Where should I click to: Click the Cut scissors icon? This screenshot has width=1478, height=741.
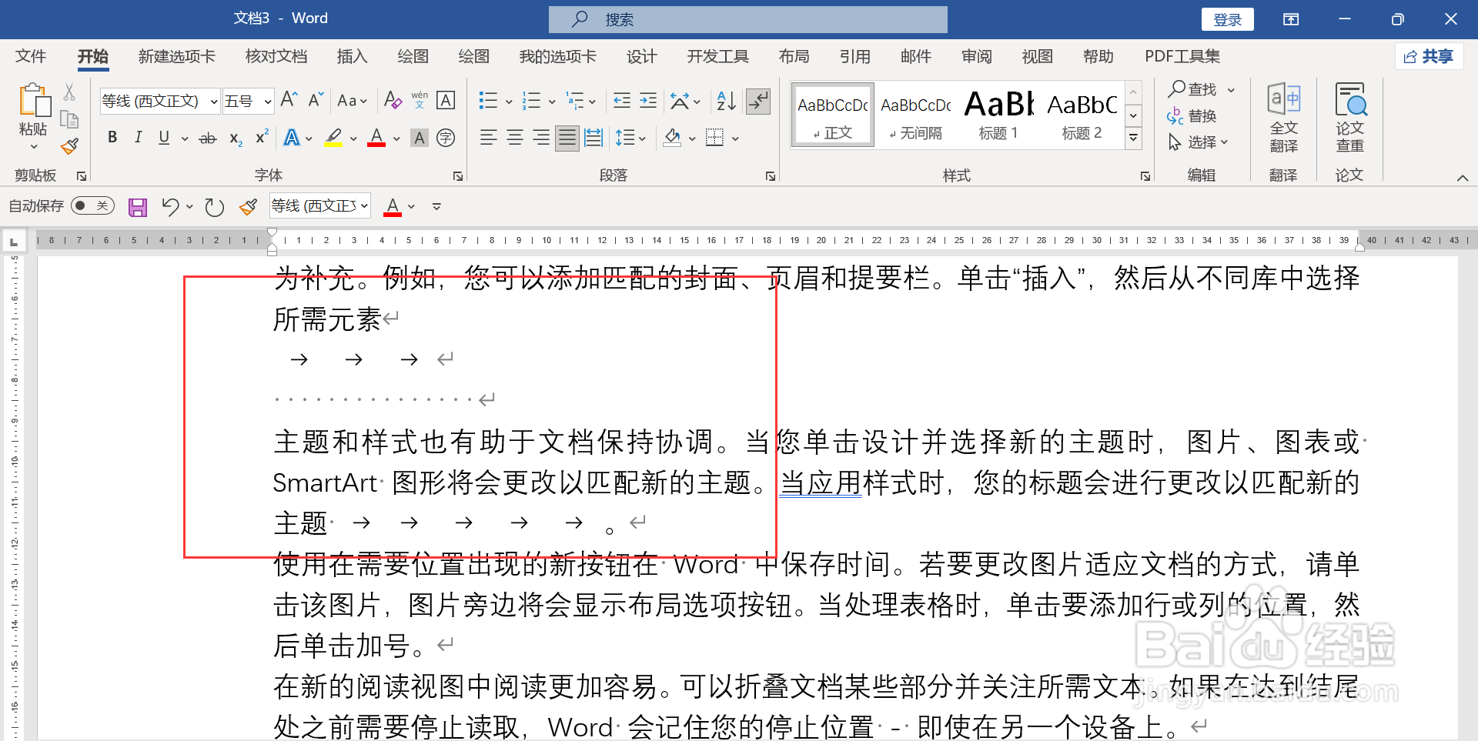(x=69, y=92)
